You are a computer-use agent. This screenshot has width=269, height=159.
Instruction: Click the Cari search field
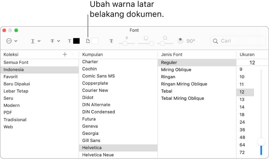click(x=238, y=41)
